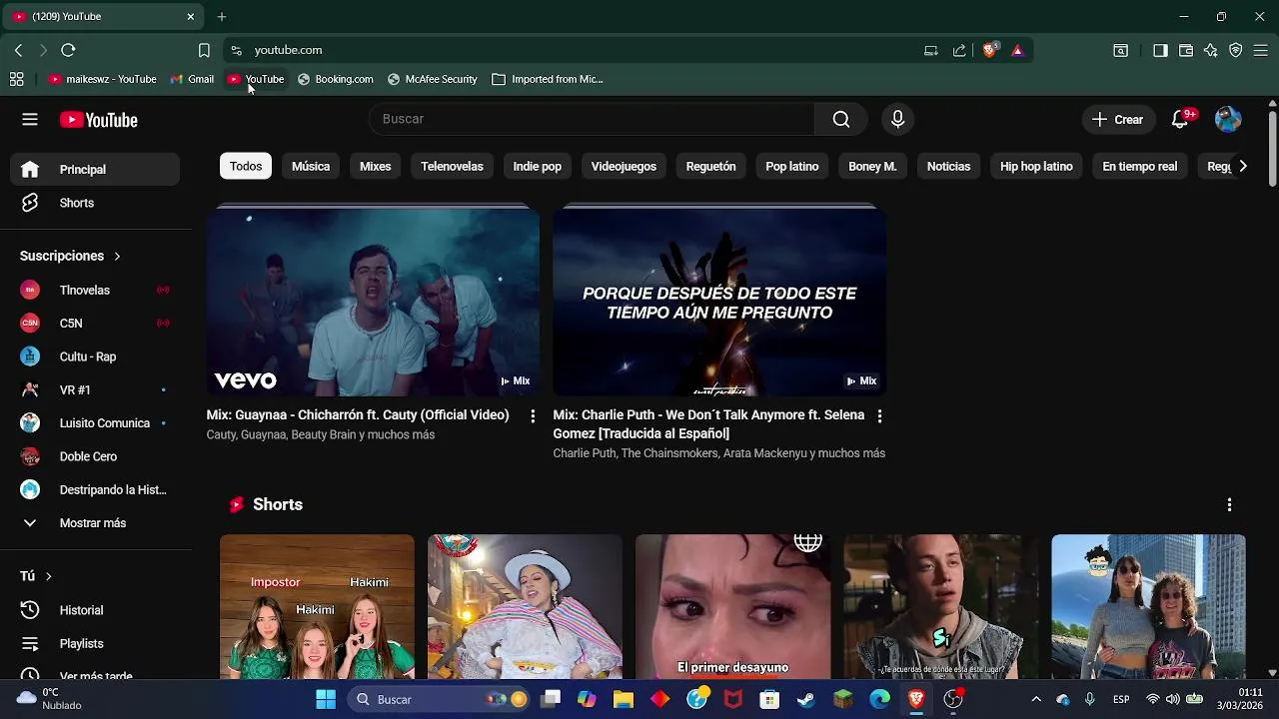Click the YouTube search field

click(592, 120)
